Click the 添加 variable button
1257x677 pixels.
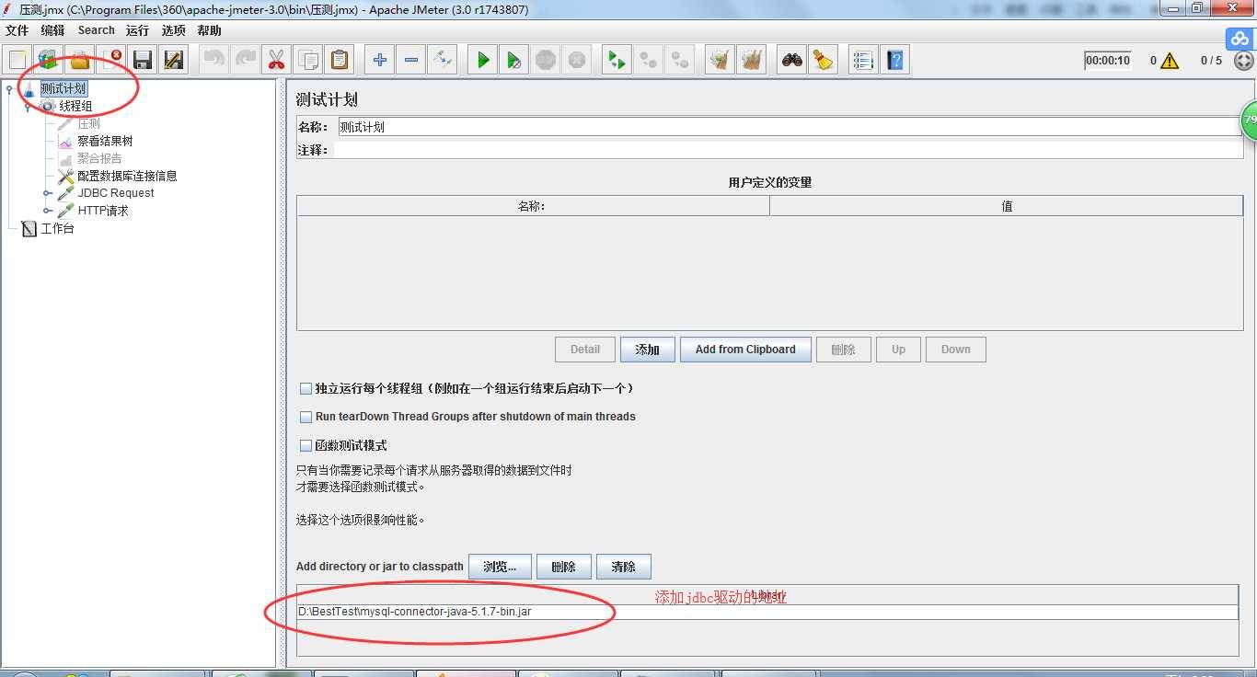click(x=647, y=350)
